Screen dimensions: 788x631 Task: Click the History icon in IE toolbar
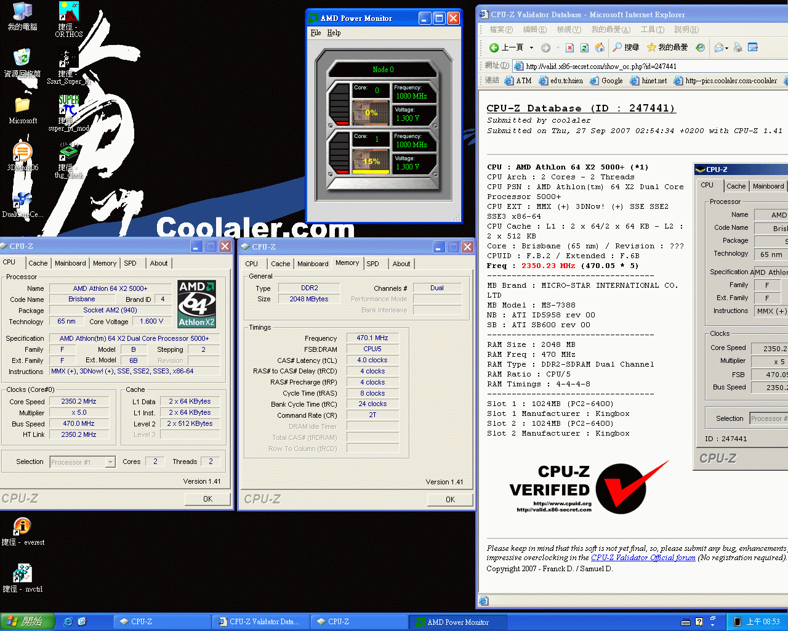coord(700,47)
